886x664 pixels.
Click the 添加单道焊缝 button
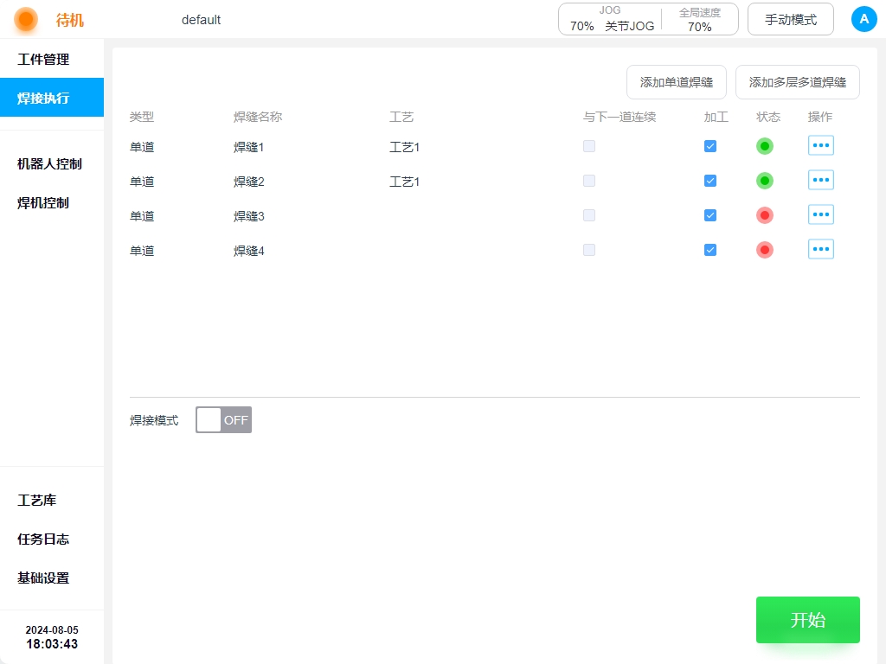pyautogui.click(x=676, y=83)
